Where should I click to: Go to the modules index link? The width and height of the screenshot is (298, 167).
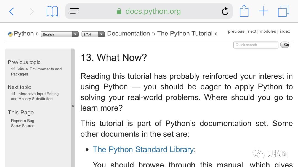[268, 31]
